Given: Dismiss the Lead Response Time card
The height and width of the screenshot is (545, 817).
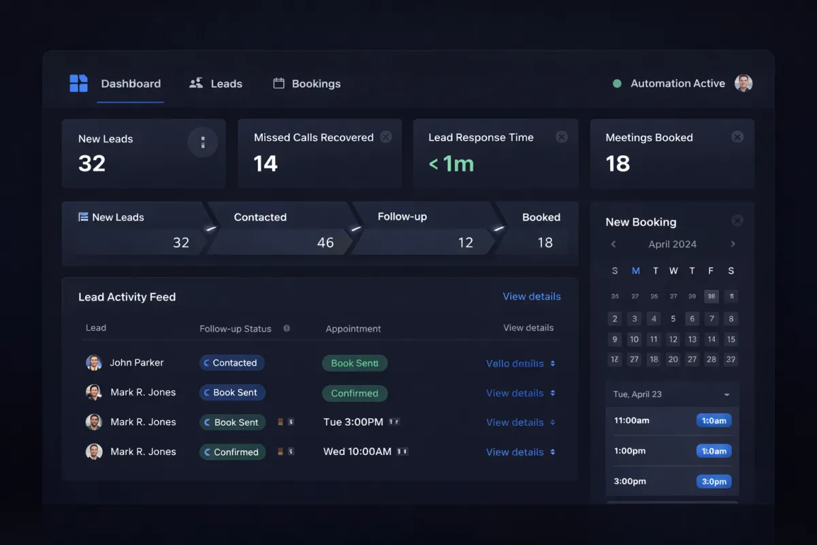Looking at the screenshot, I should (562, 137).
